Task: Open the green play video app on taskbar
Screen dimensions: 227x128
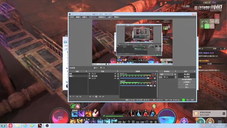Action: point(32,125)
